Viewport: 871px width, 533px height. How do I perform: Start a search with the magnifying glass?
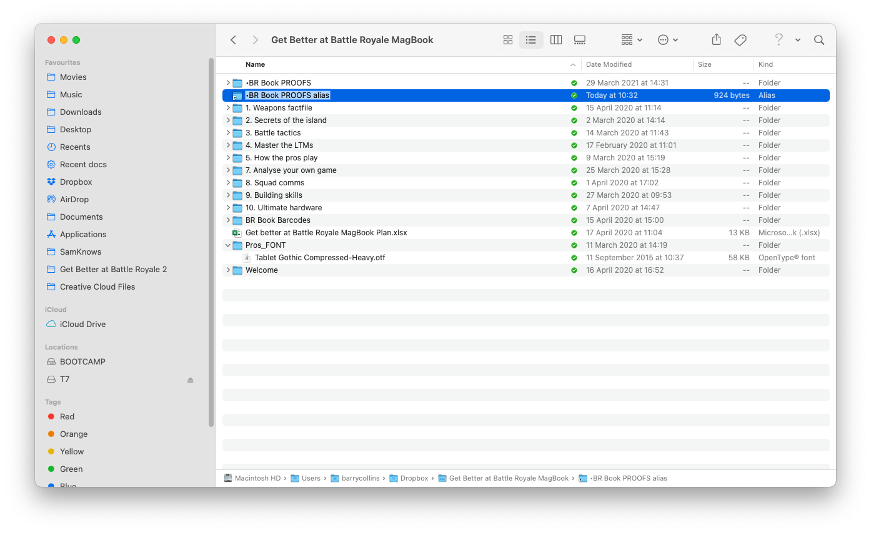pyautogui.click(x=819, y=39)
